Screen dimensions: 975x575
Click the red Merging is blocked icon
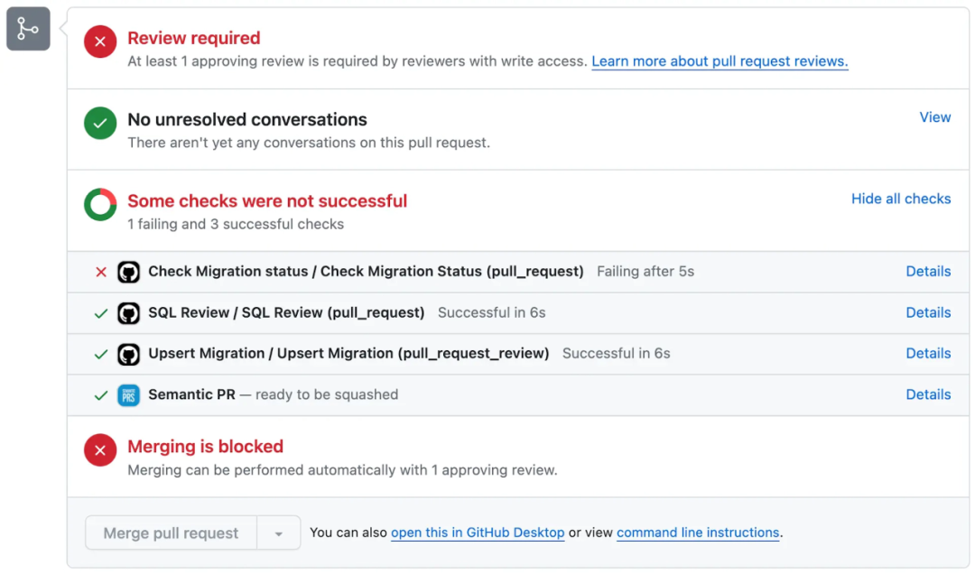point(100,450)
